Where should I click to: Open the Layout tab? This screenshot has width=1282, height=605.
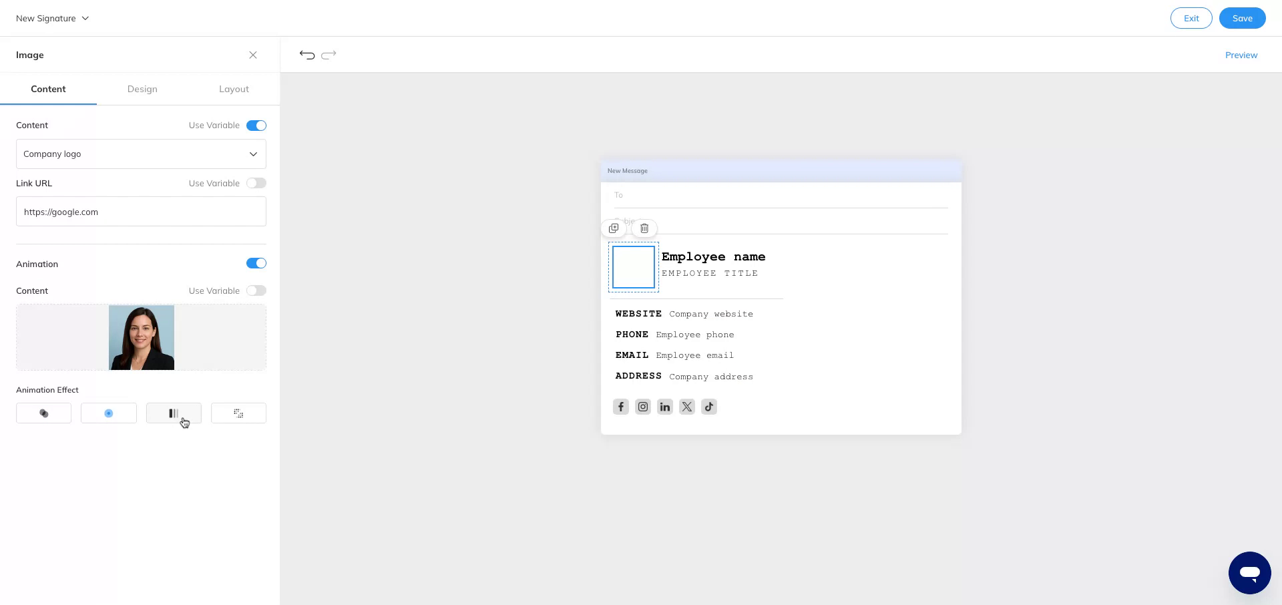pyautogui.click(x=234, y=89)
